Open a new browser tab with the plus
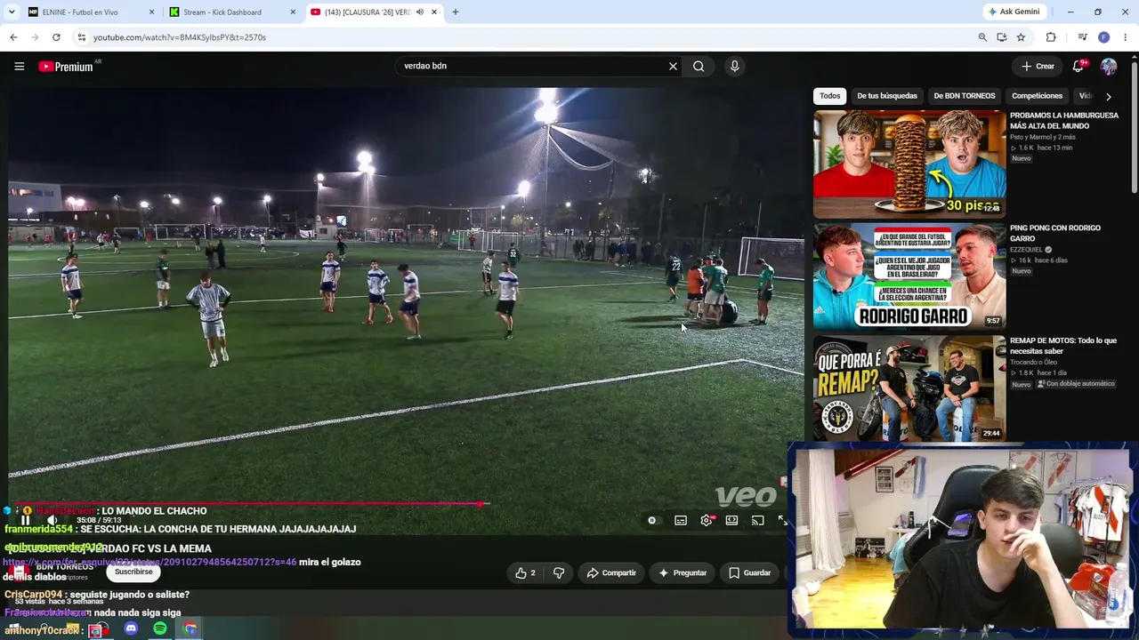 (456, 12)
